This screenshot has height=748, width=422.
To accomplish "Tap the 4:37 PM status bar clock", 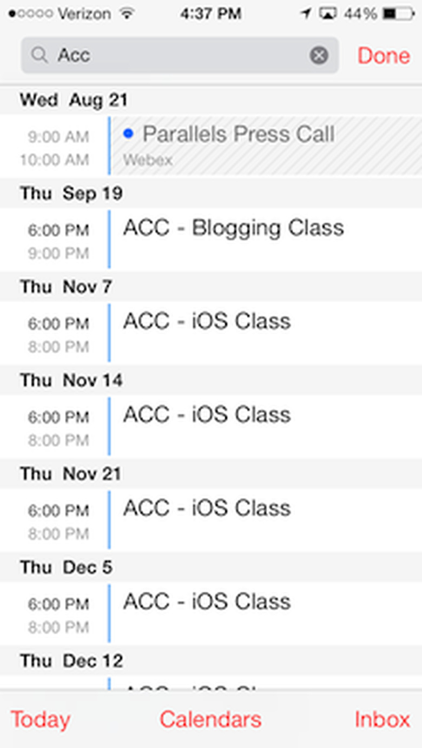I will tap(211, 14).
